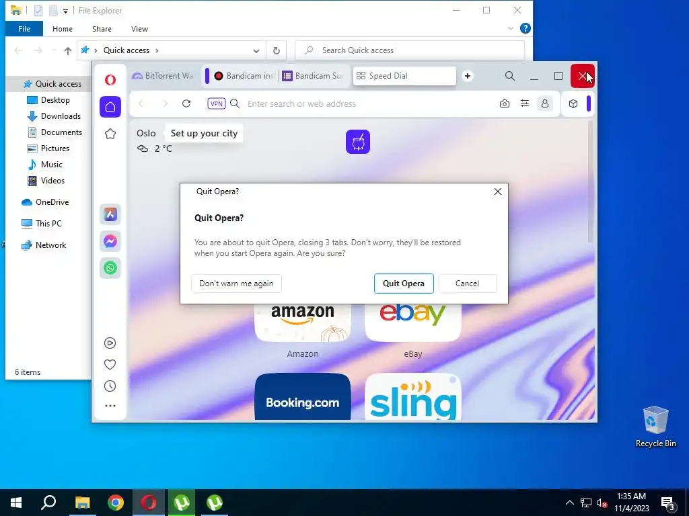Click the Opera page vertical scrollbar

(x=591, y=181)
